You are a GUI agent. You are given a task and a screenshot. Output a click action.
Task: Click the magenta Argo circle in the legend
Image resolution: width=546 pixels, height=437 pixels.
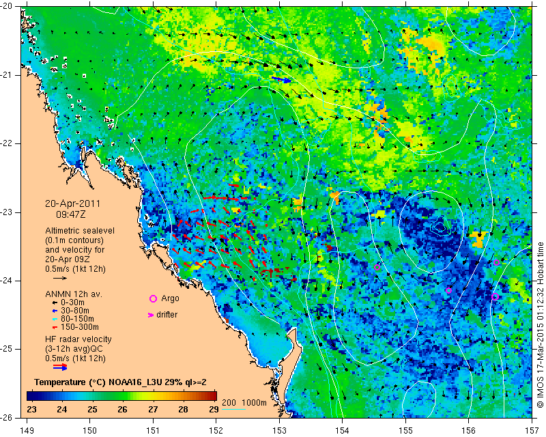click(153, 298)
